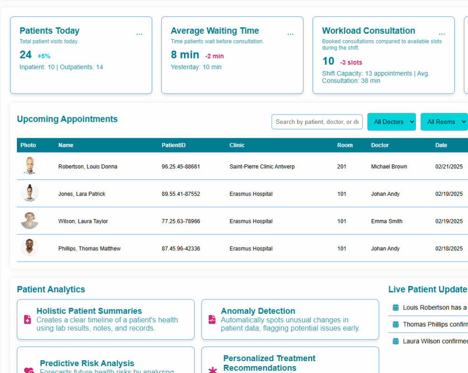Click the Holistic Patient Summaries document icon

pos(27,320)
